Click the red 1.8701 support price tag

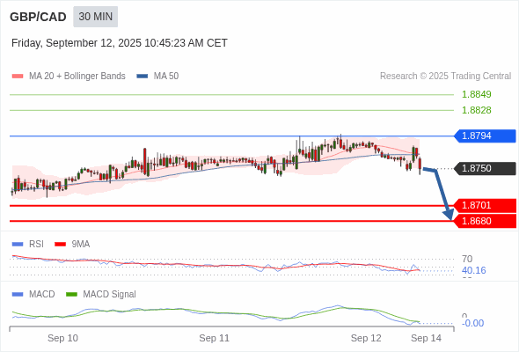[x=485, y=205]
